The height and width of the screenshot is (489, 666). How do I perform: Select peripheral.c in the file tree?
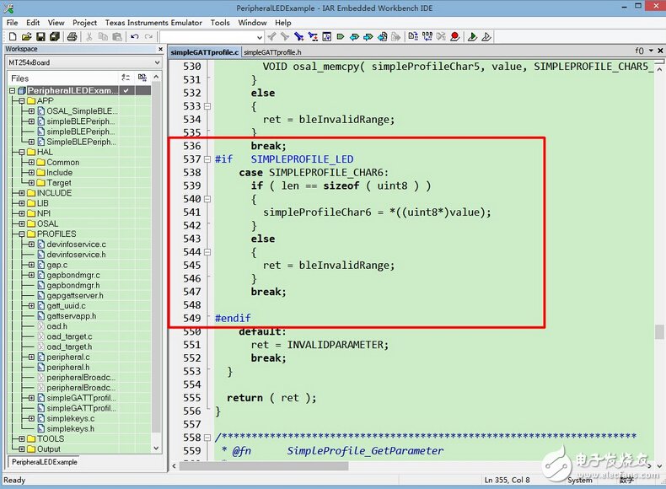pyautogui.click(x=68, y=357)
